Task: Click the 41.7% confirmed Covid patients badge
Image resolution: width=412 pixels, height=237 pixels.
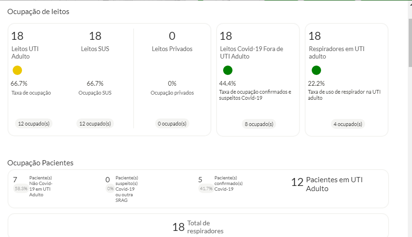Action: tap(206, 188)
